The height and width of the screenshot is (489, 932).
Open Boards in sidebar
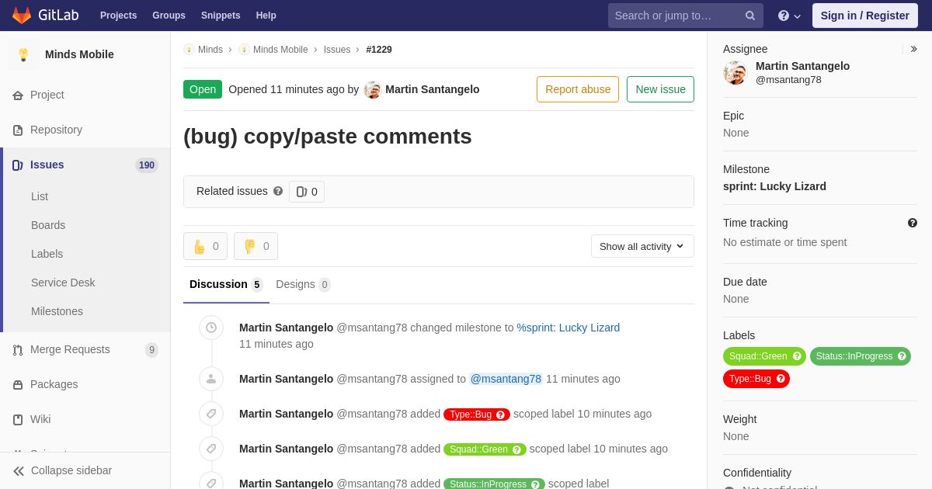coord(48,225)
